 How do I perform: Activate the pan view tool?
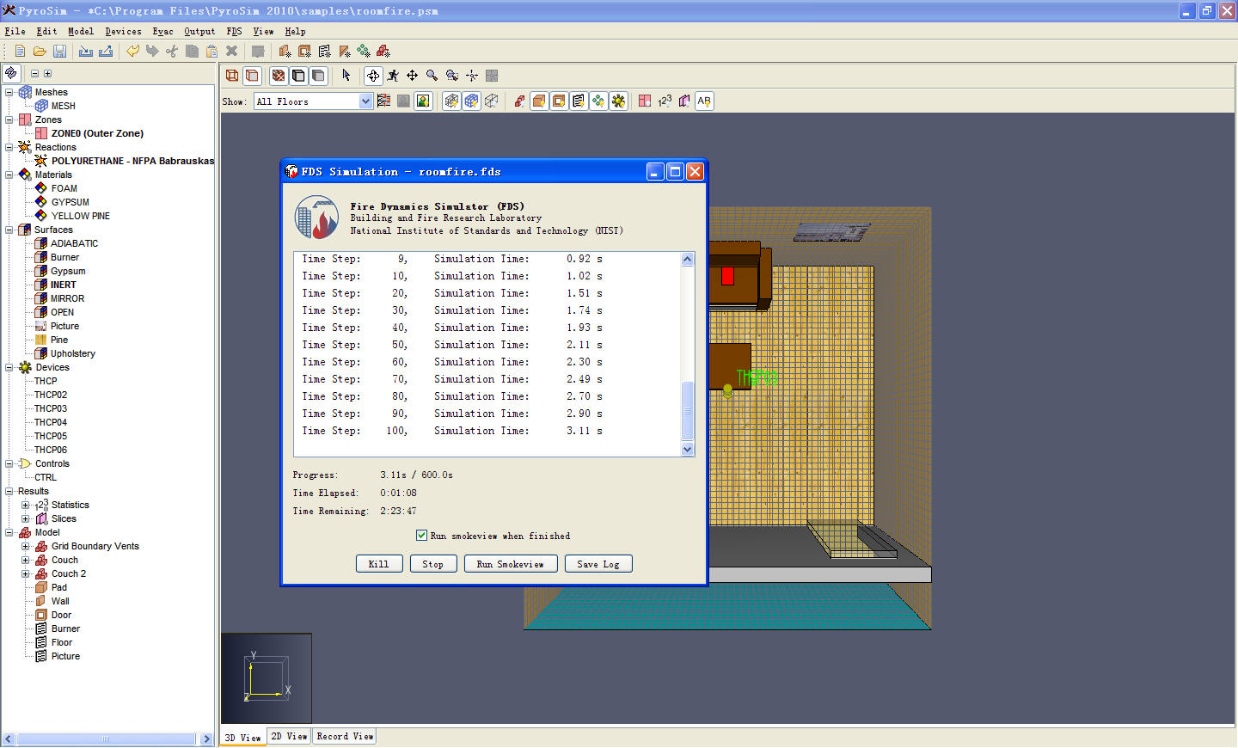pyautogui.click(x=413, y=76)
